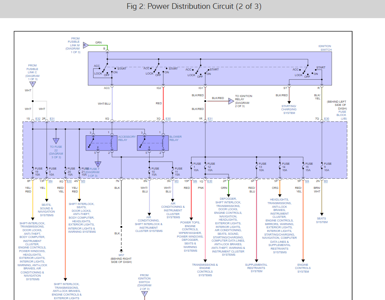The image size is (385, 300).
Task: Click '(BEHIND LEFT SIDE OF DASH) FUSE BLOCK (J/B)' label
Action: [x=337, y=110]
